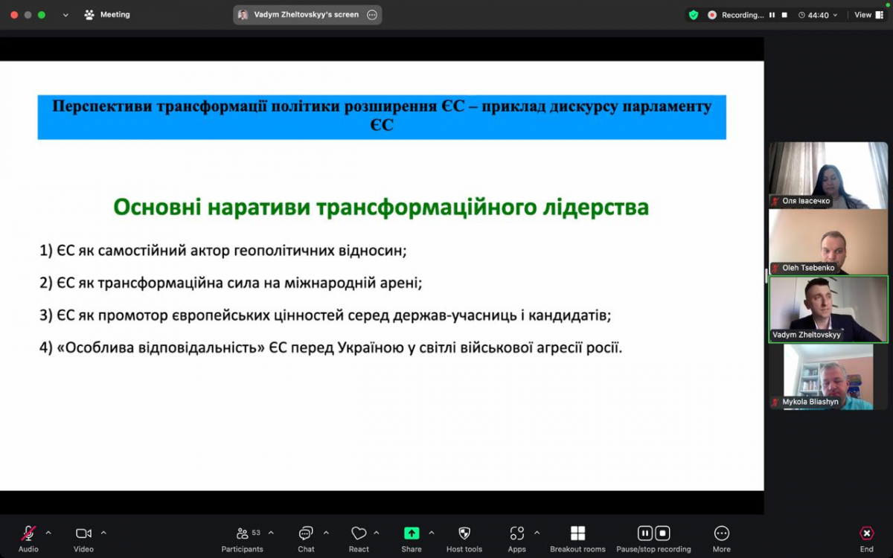
Task: Start the Video camera
Action: pyautogui.click(x=83, y=534)
